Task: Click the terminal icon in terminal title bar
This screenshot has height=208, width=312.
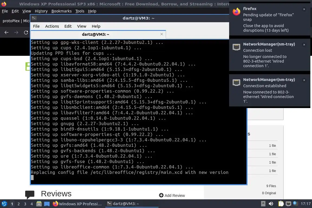Action: 34,18
